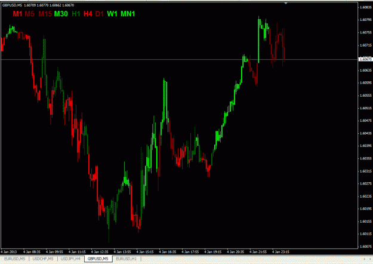Click the 1.60115 price axis label
The image size is (373, 264).
click(x=366, y=234)
